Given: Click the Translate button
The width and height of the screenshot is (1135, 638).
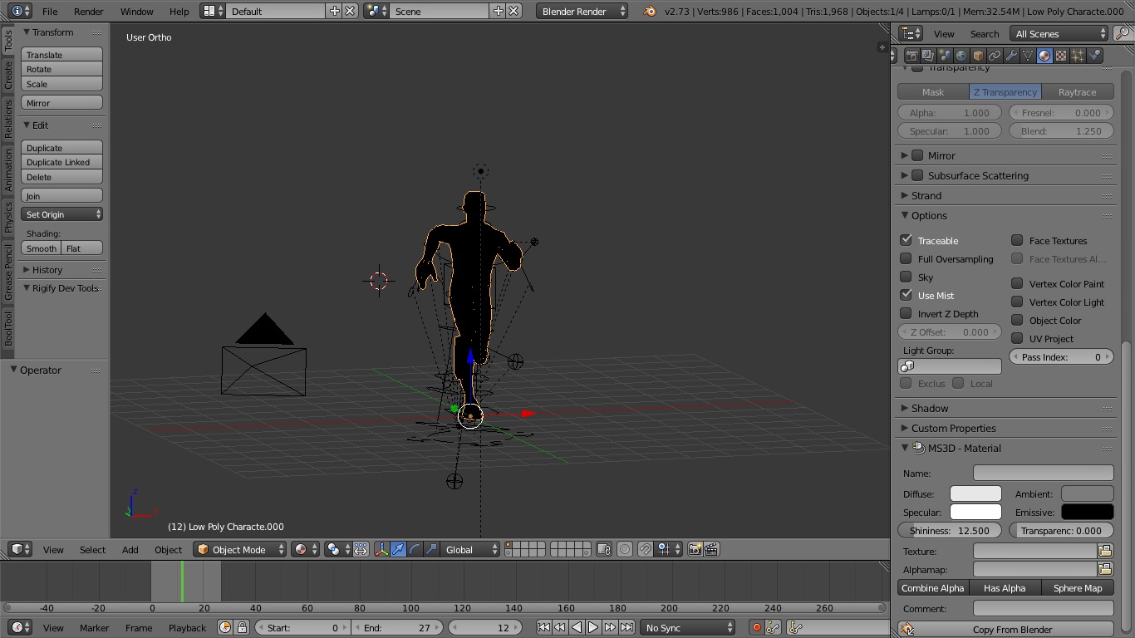Looking at the screenshot, I should tap(62, 55).
